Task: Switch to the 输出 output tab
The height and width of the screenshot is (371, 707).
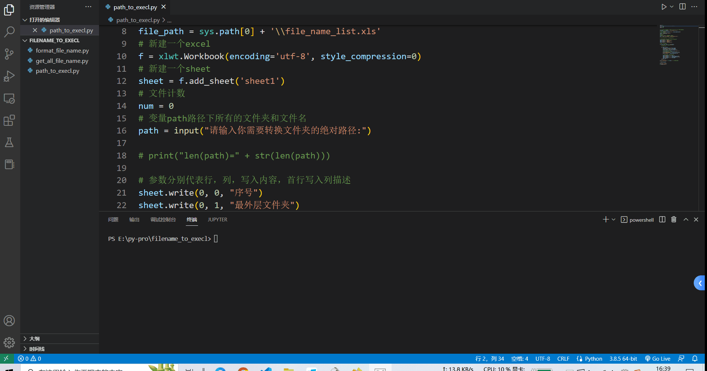Action: point(134,220)
